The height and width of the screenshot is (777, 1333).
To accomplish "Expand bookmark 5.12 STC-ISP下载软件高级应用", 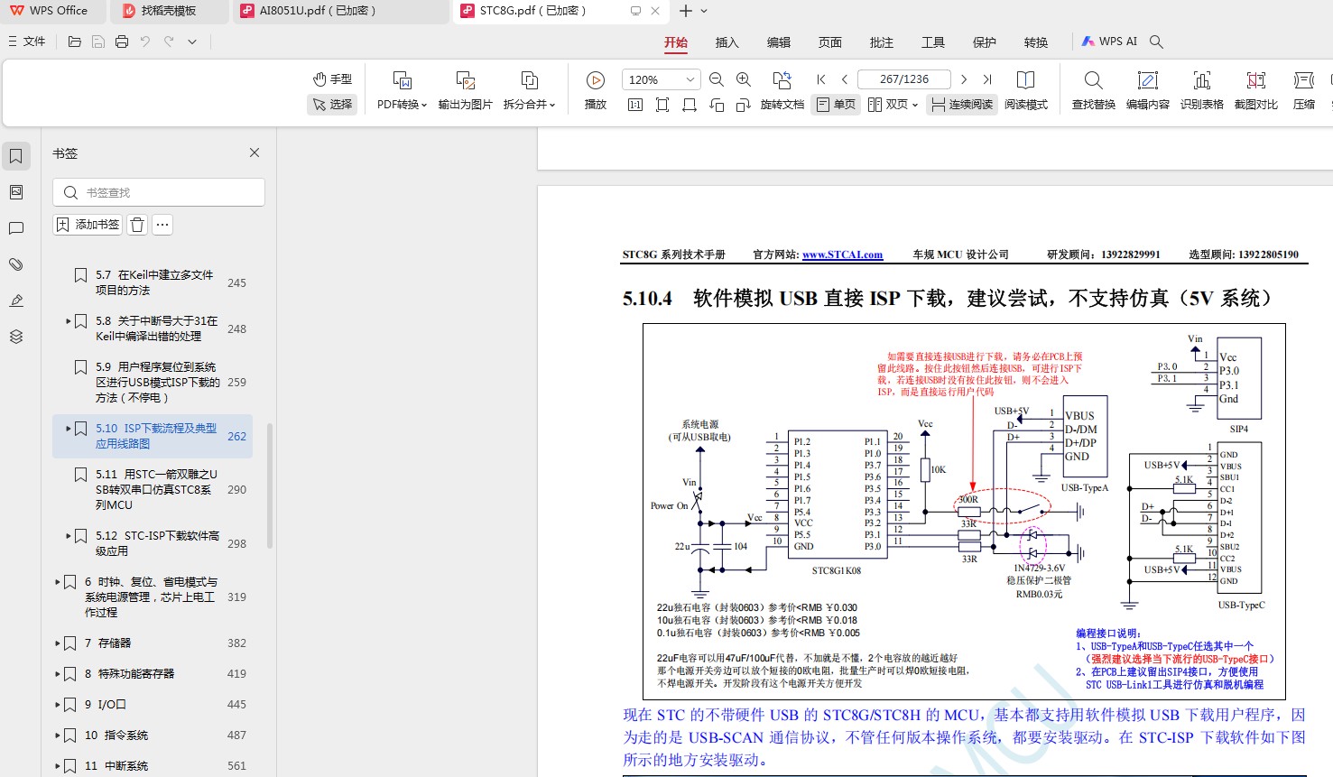I will coord(69,536).
